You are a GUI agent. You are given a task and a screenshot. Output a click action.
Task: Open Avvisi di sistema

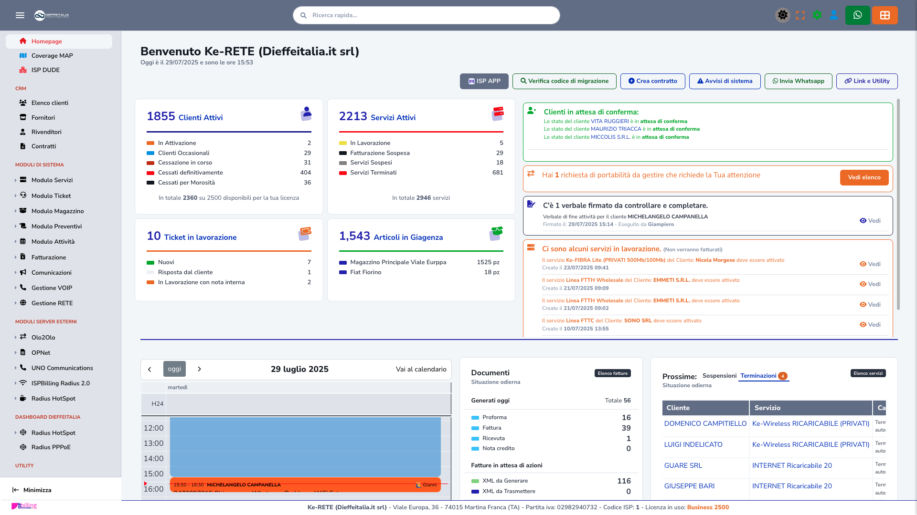(725, 81)
